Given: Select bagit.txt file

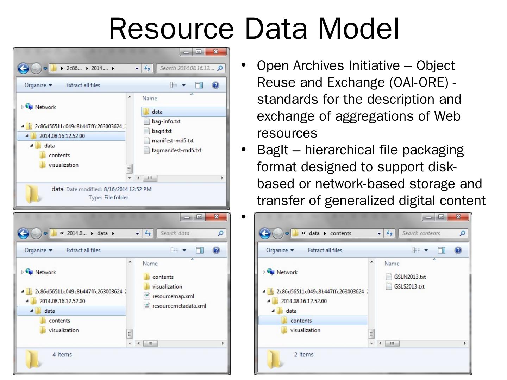Looking at the screenshot, I should pos(158,131).
